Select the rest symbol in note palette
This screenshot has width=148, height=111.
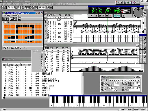[x=144, y=61]
